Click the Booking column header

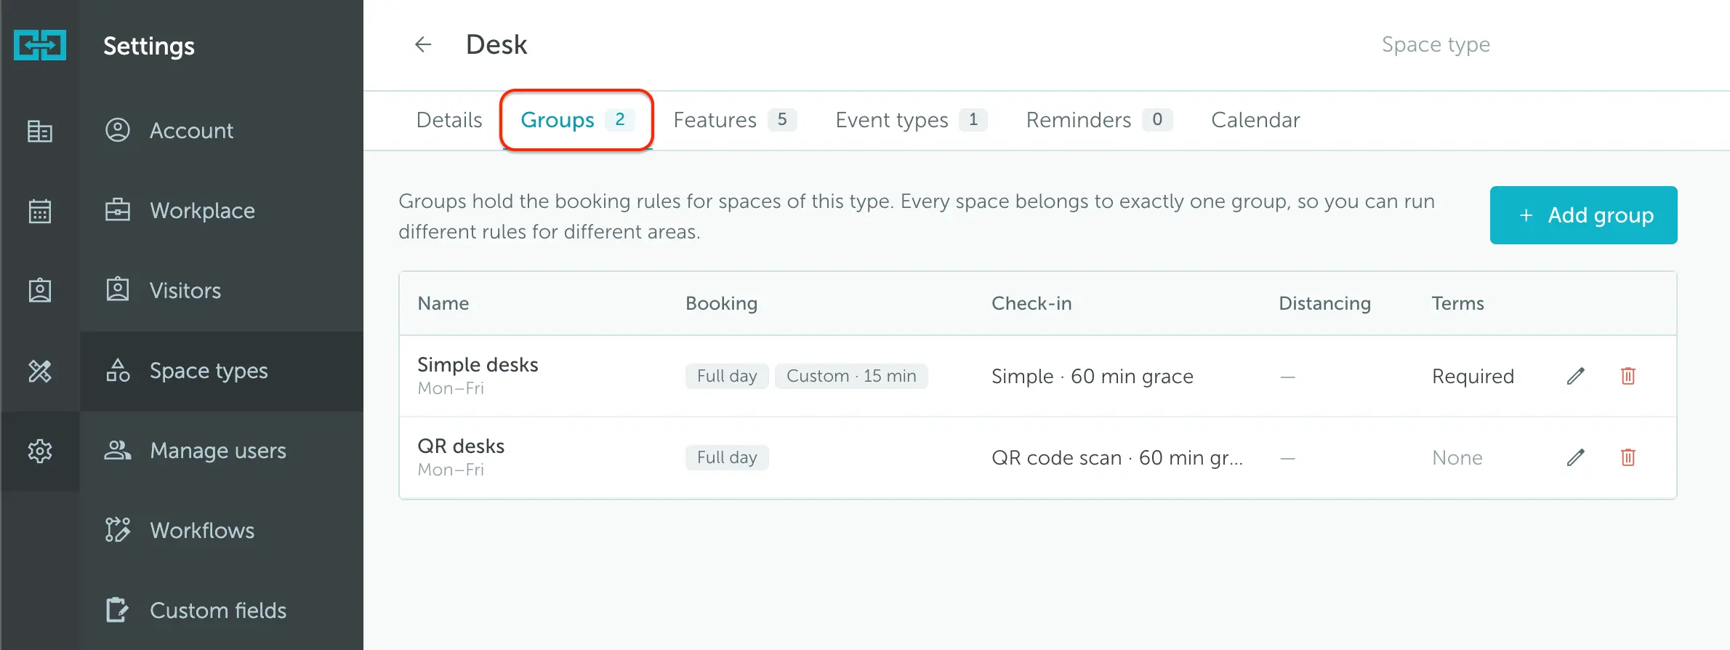(721, 303)
